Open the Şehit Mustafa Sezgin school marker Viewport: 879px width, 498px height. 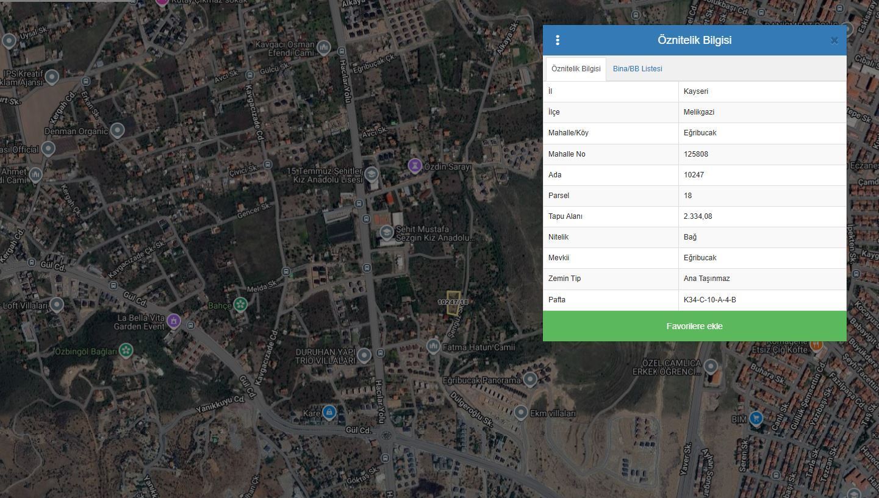(386, 232)
